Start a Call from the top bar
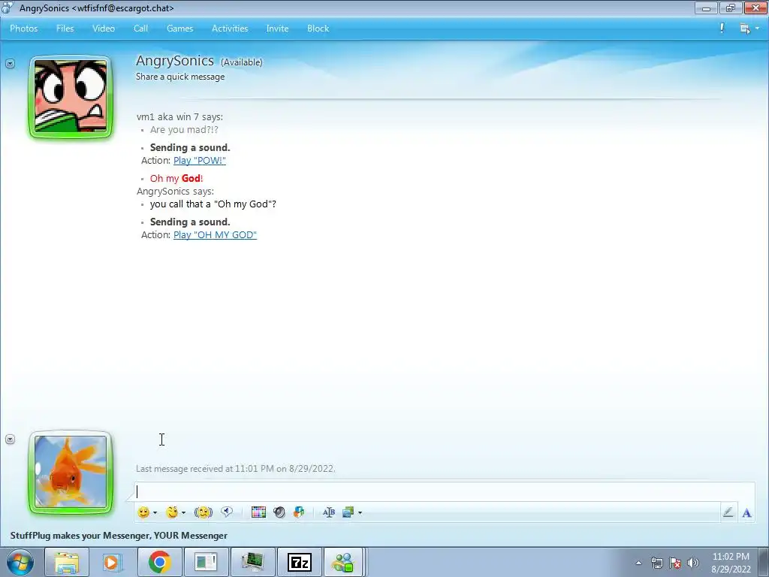The image size is (769, 577). (x=140, y=29)
